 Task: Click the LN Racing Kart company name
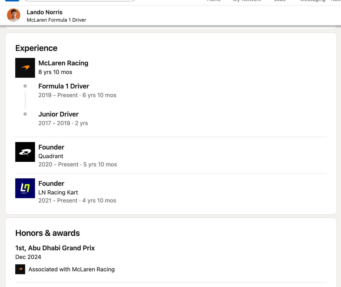point(58,193)
